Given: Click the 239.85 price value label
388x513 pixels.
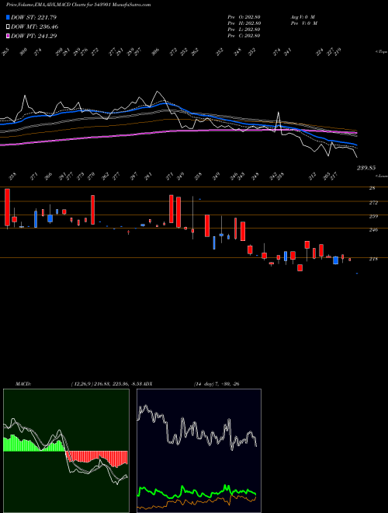Looking at the screenshot, I should click(366, 168).
